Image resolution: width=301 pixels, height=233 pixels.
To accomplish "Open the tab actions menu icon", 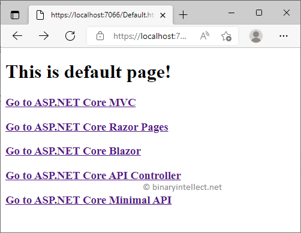I will (x=15, y=15).
